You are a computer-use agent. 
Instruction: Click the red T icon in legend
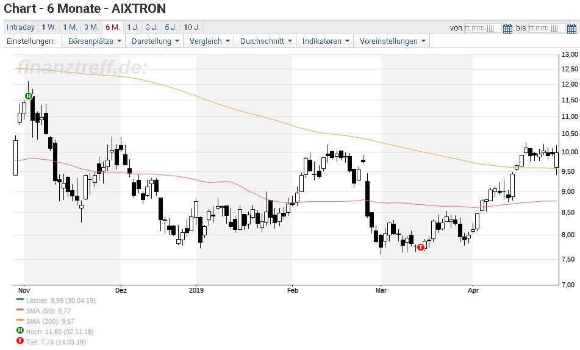(20, 341)
